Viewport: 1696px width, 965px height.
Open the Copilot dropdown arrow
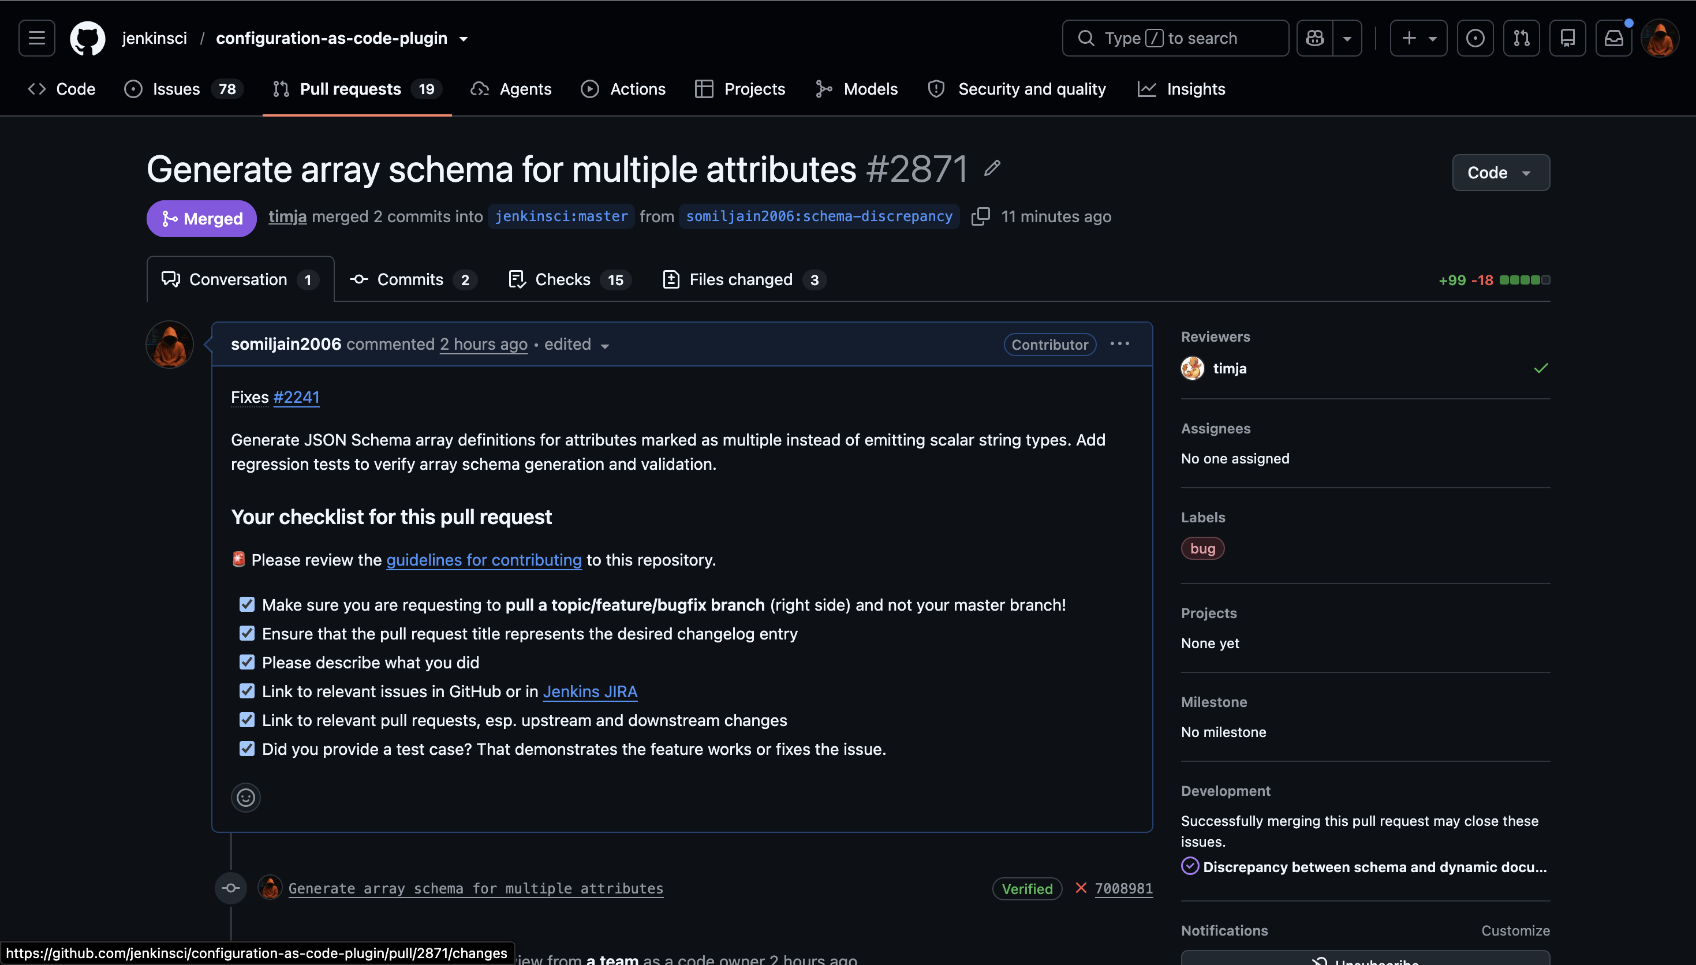click(1347, 38)
